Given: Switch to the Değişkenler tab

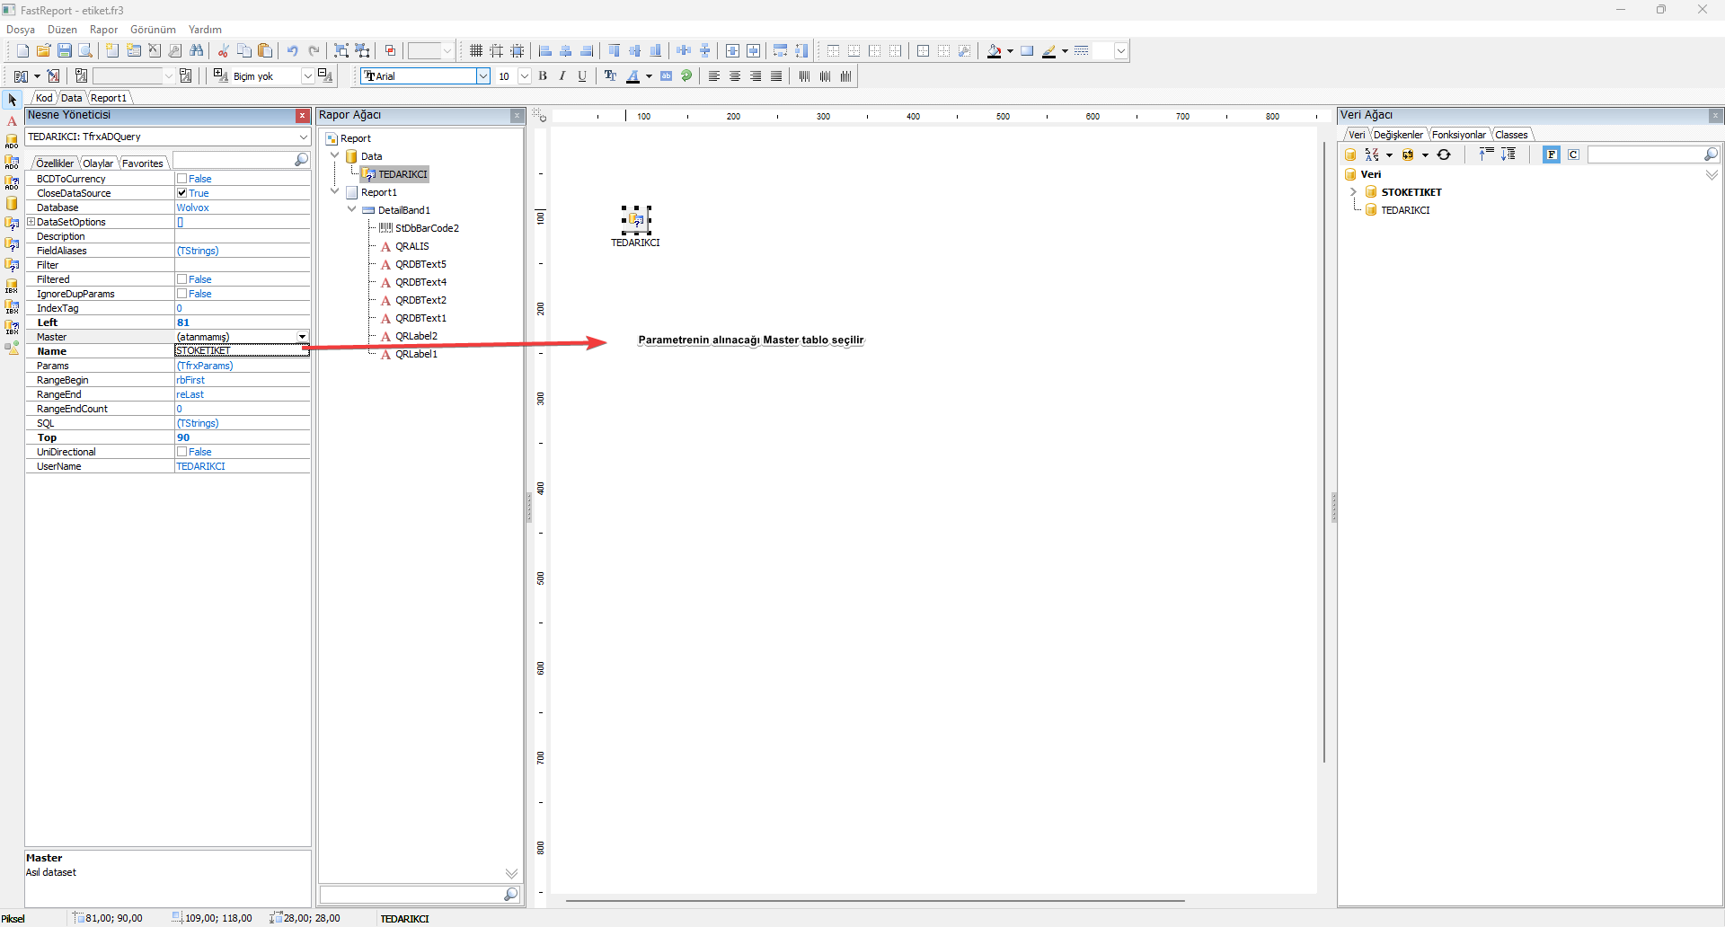Looking at the screenshot, I should tap(1397, 135).
